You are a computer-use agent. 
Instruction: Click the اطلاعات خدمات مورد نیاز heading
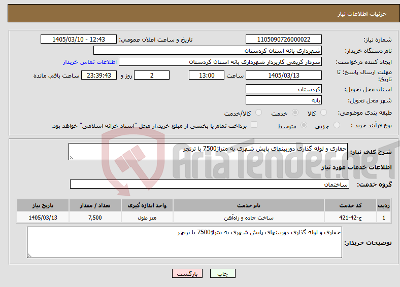(356, 167)
